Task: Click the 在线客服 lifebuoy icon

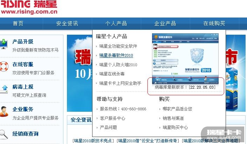Action: point(4,66)
